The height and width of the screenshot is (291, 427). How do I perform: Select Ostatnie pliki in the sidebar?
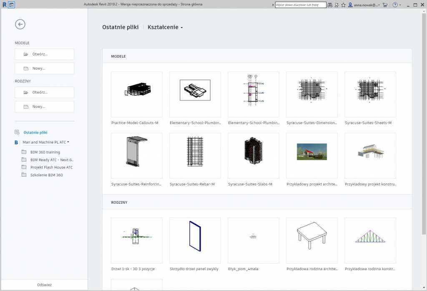[35, 132]
